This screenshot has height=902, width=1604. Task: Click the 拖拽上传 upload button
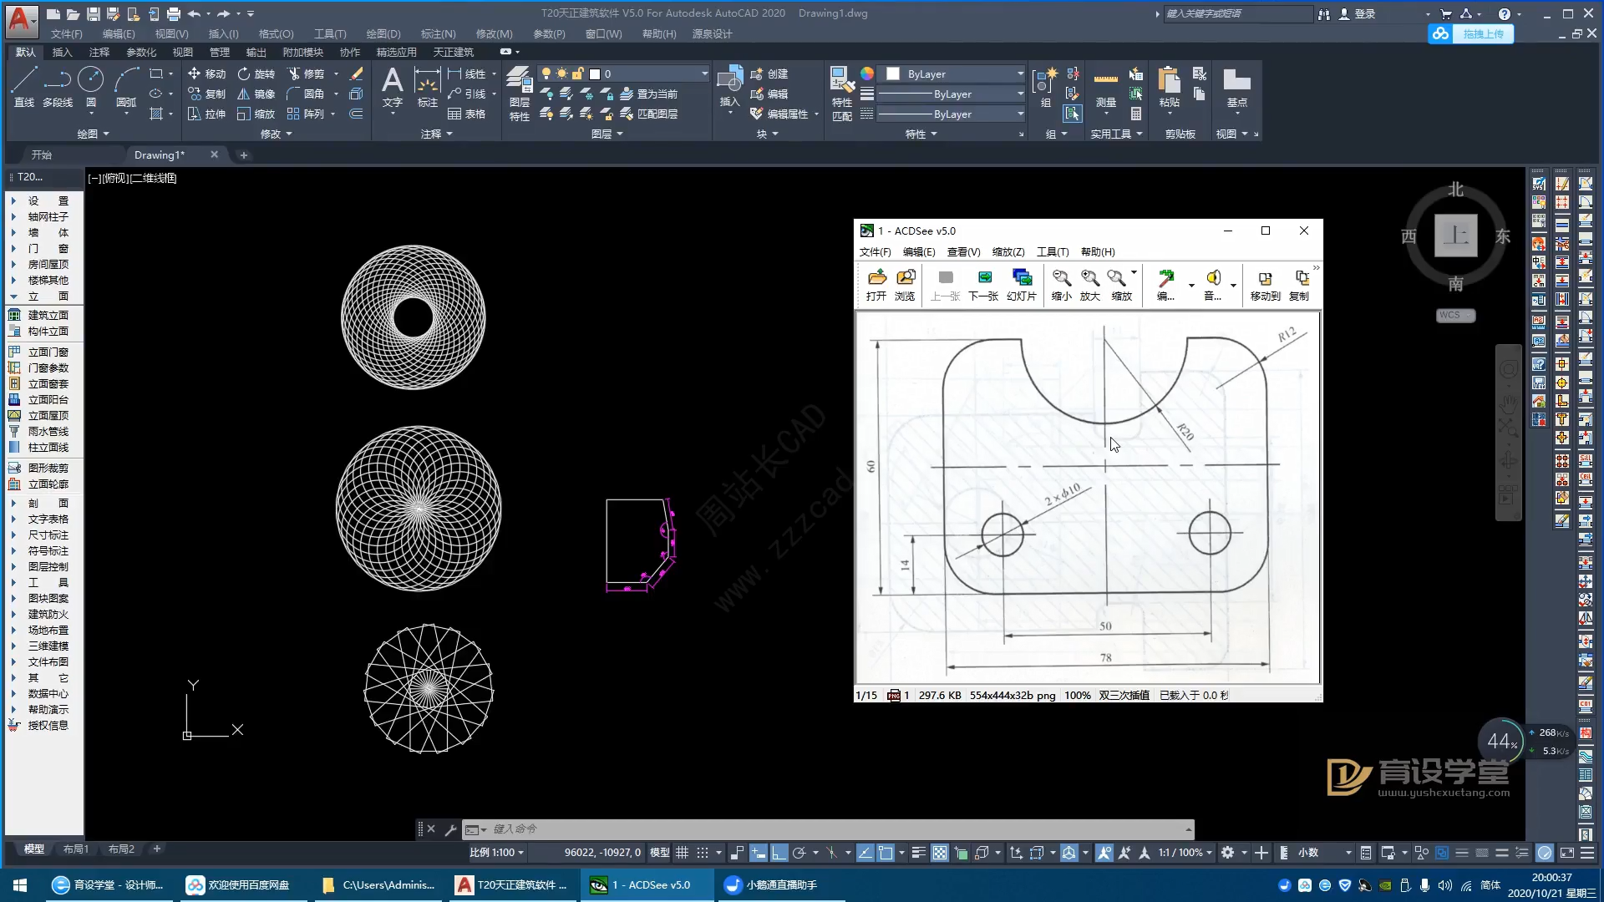(1471, 34)
